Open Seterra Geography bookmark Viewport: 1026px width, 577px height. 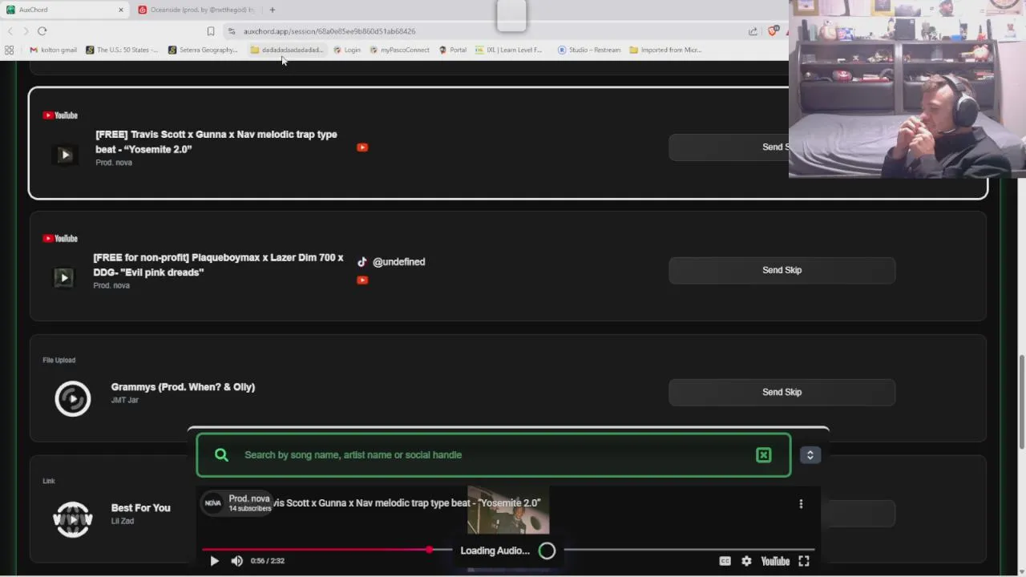(x=203, y=50)
